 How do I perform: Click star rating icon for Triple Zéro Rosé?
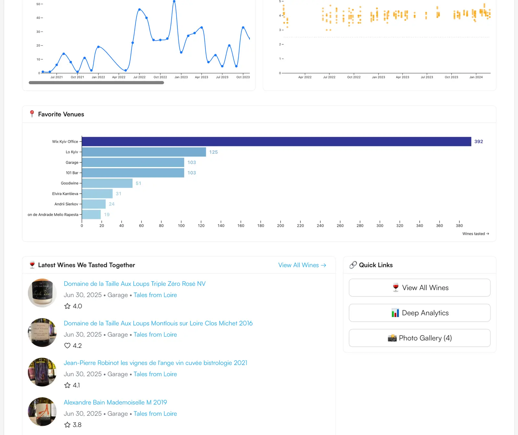pos(67,306)
